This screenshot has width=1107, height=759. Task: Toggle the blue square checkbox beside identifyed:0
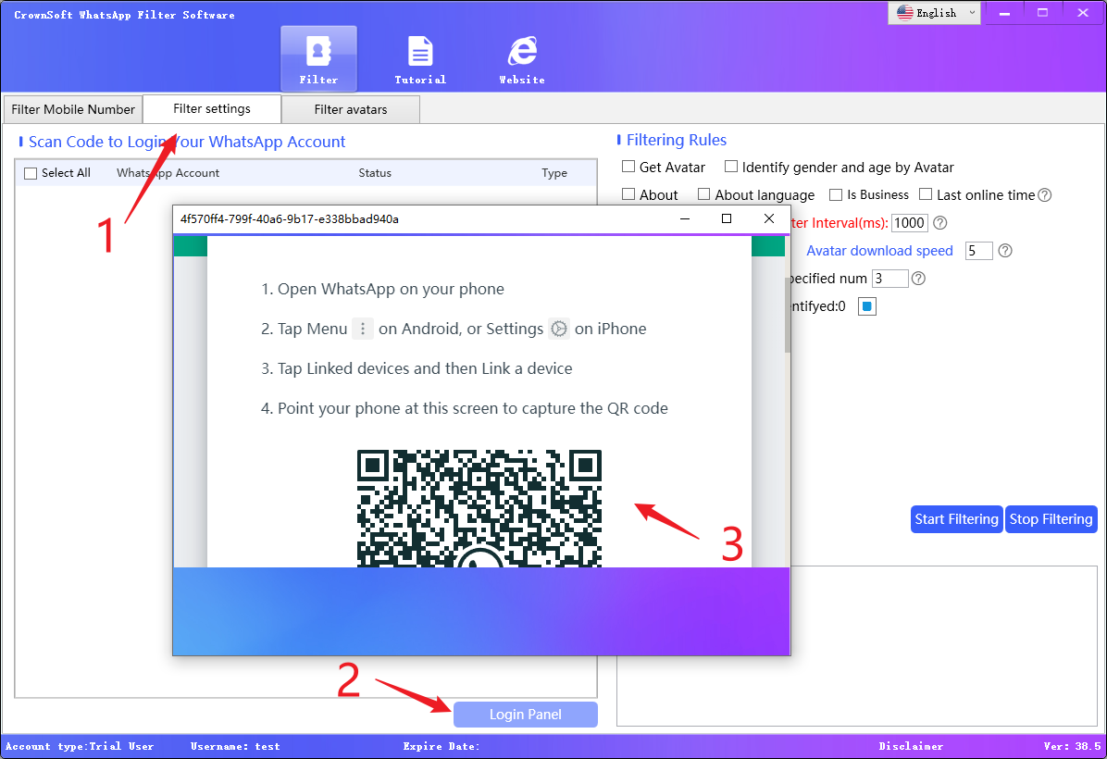tap(867, 306)
